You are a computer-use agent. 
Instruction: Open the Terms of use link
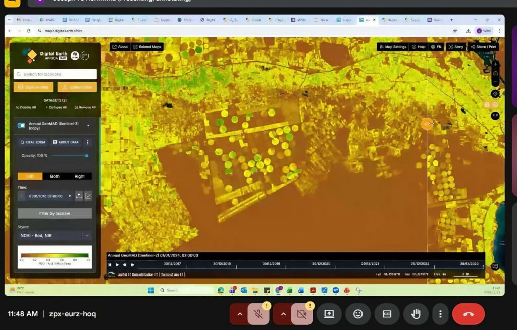pyautogui.click(x=169, y=274)
